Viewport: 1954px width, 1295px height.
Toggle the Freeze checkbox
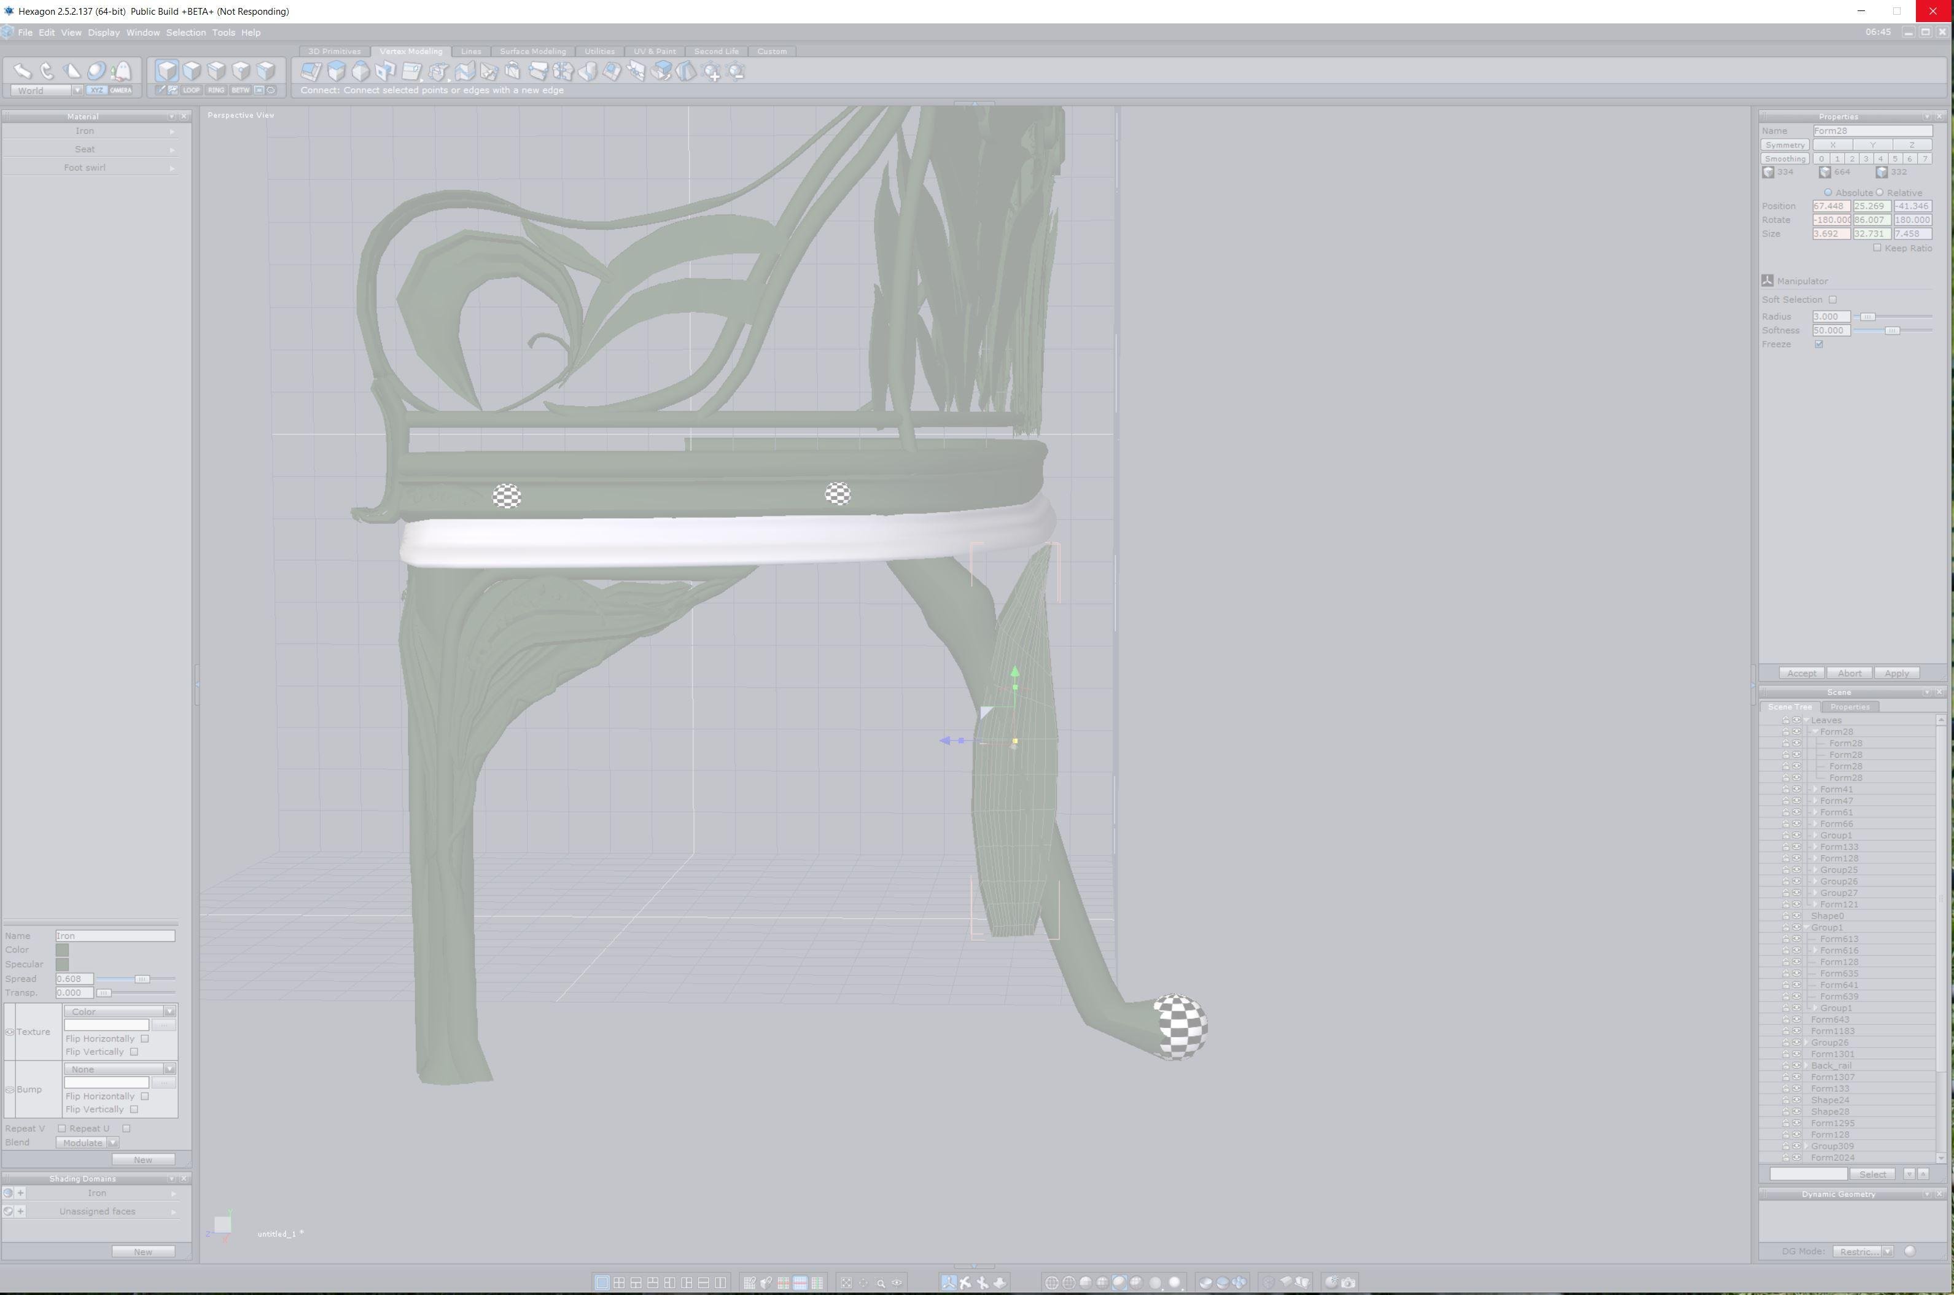[1818, 344]
